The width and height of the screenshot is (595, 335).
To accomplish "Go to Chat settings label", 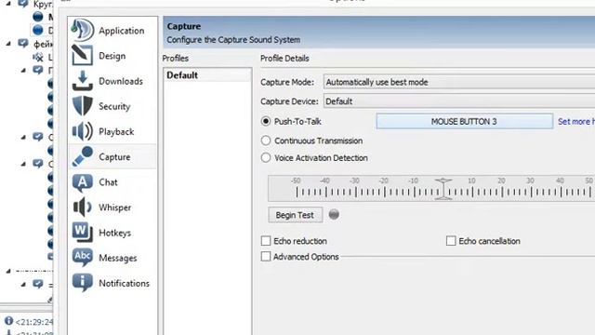I will (108, 182).
